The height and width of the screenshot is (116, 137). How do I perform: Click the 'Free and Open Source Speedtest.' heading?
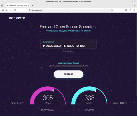click(68, 27)
